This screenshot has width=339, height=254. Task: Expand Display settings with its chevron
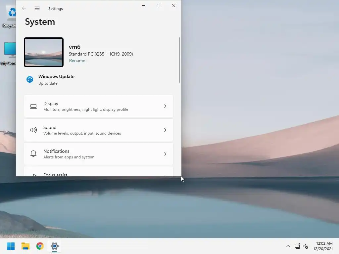coord(165,106)
